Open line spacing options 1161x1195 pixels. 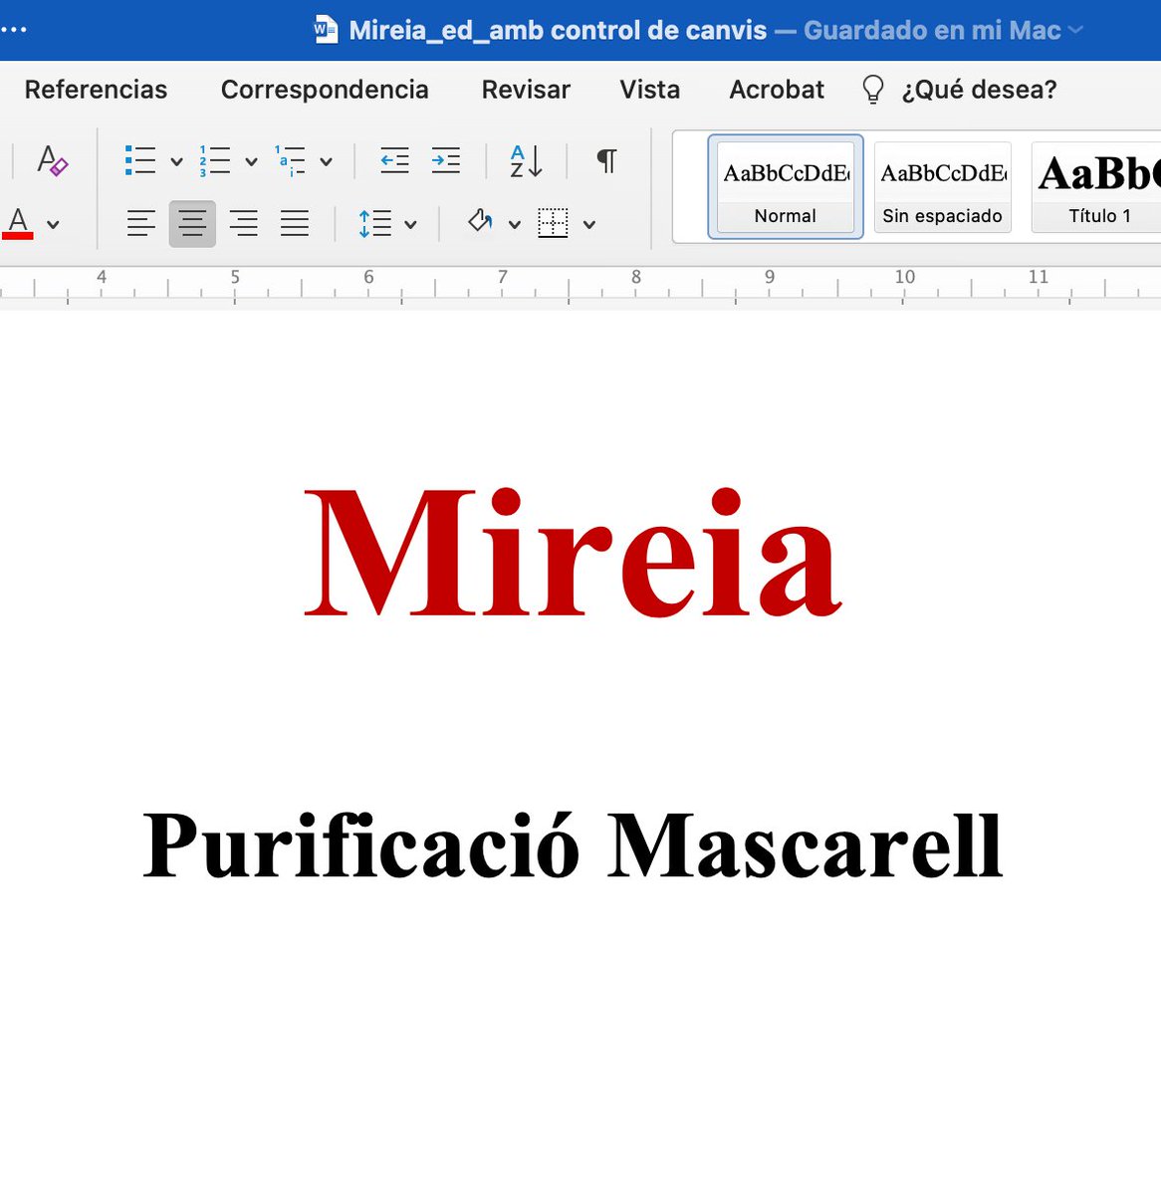(375, 223)
